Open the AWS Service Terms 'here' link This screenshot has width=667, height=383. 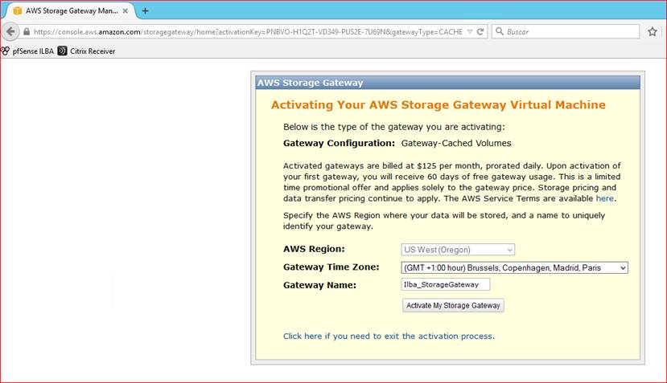[604, 198]
